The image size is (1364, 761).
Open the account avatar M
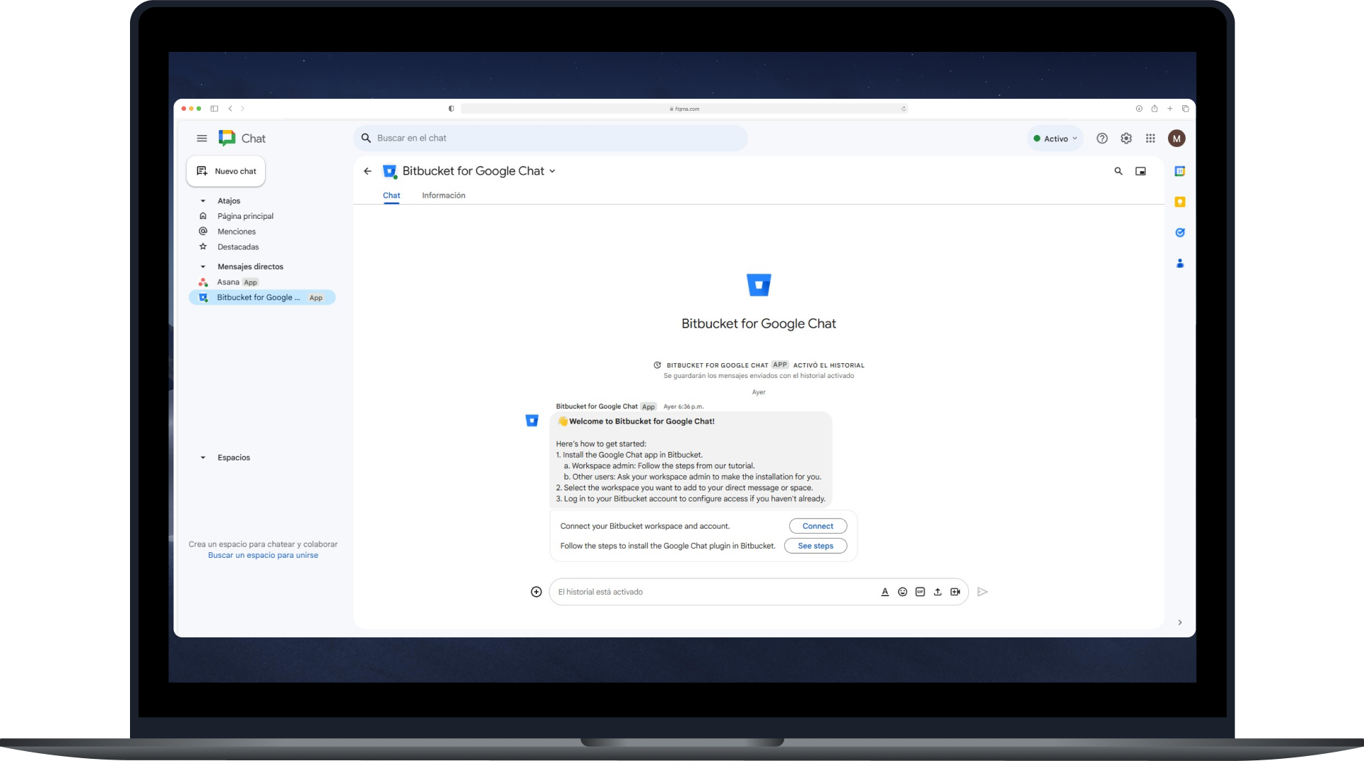[1176, 139]
